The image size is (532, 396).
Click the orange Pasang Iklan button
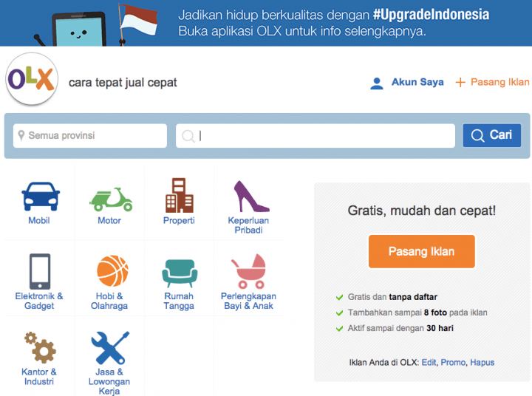click(421, 251)
